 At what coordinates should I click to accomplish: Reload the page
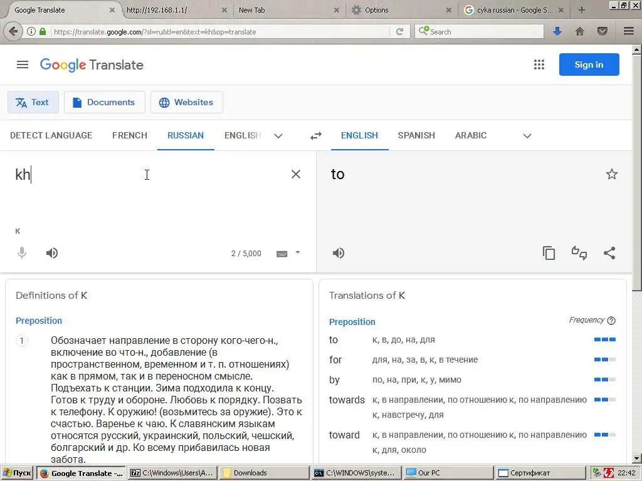[399, 31]
